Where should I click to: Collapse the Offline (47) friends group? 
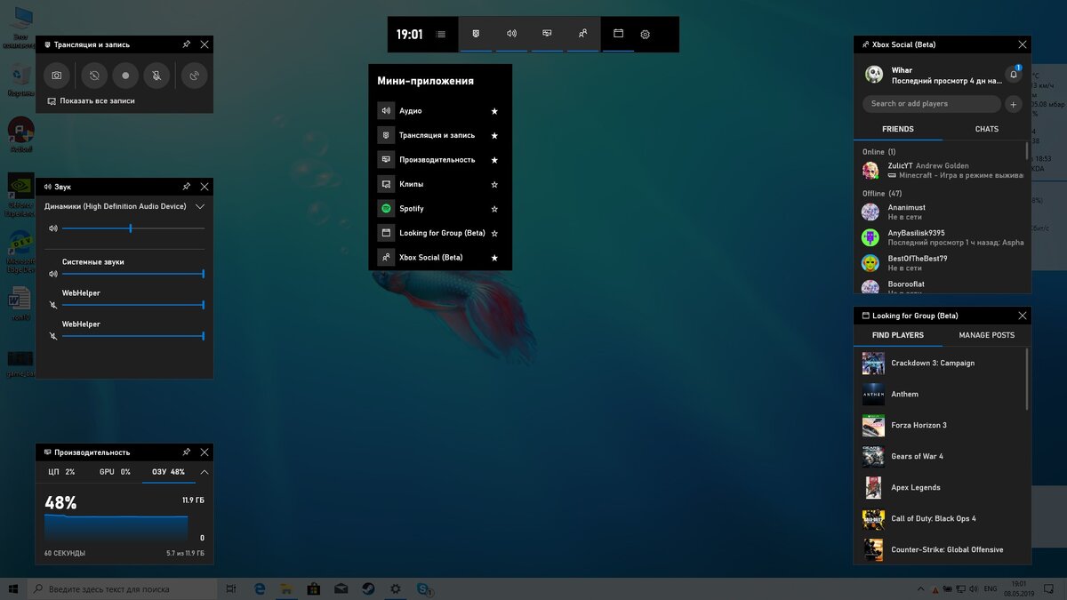tap(882, 194)
